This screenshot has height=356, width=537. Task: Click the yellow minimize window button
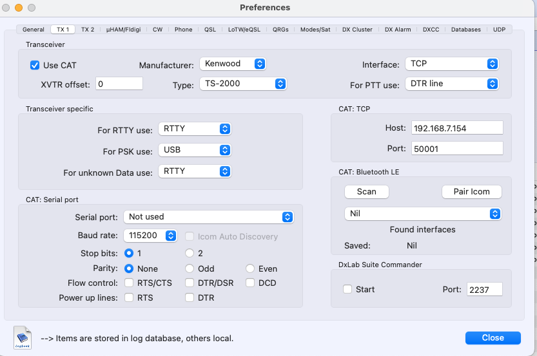[x=18, y=8]
